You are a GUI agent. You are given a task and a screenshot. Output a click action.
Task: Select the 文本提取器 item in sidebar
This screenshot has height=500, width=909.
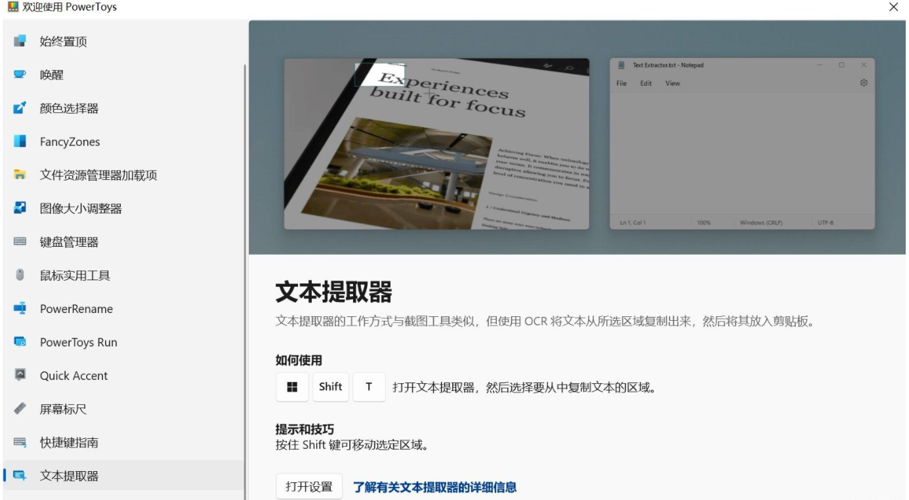point(69,476)
